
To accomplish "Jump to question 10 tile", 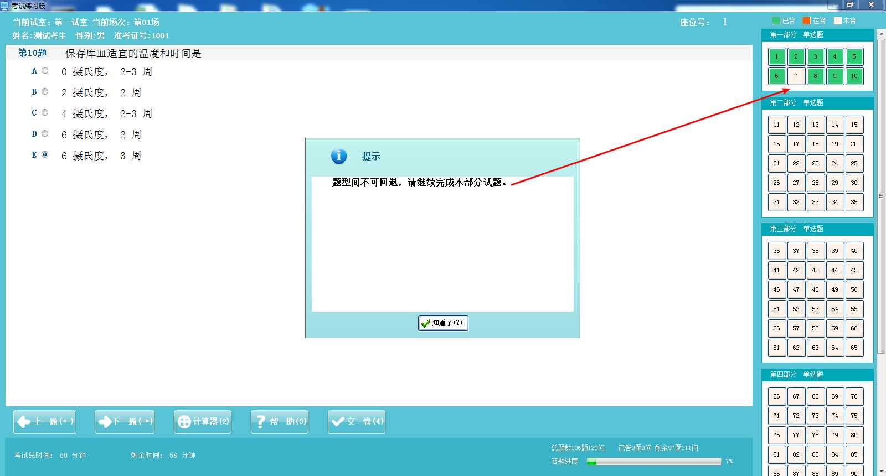I will coord(854,76).
